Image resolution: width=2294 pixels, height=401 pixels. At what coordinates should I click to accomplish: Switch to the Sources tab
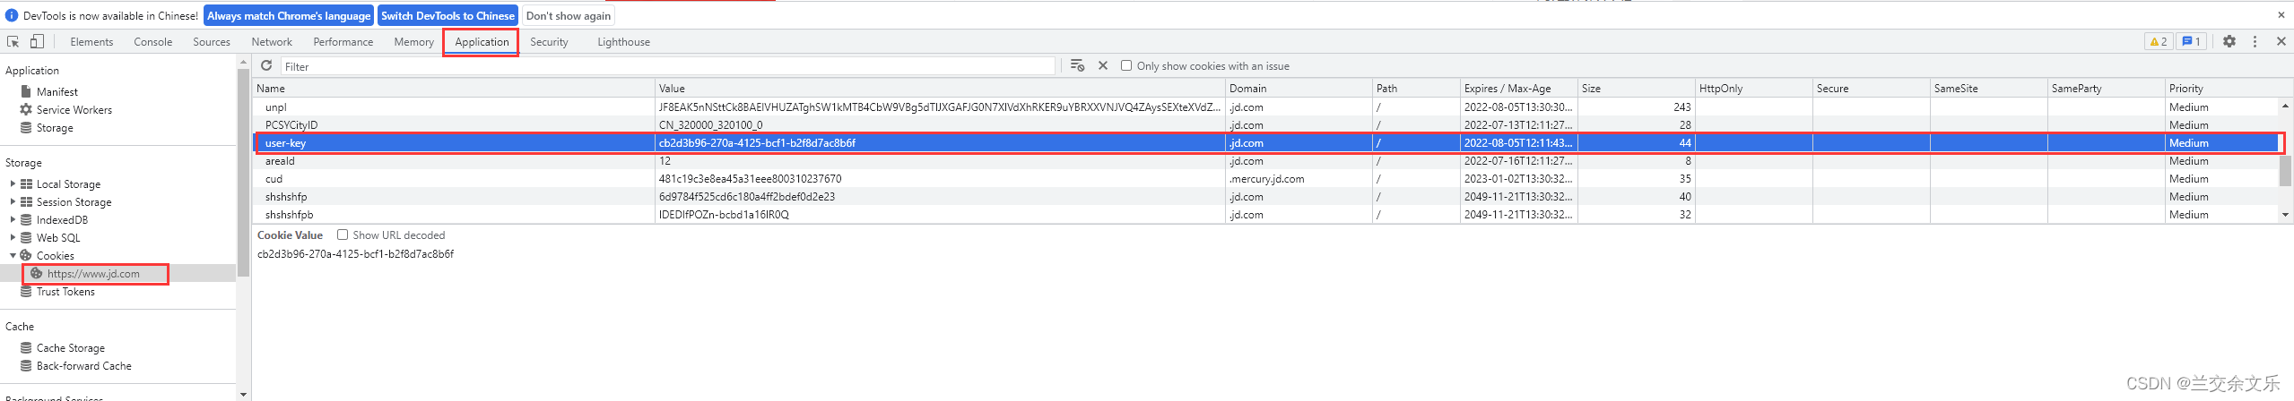coord(212,41)
